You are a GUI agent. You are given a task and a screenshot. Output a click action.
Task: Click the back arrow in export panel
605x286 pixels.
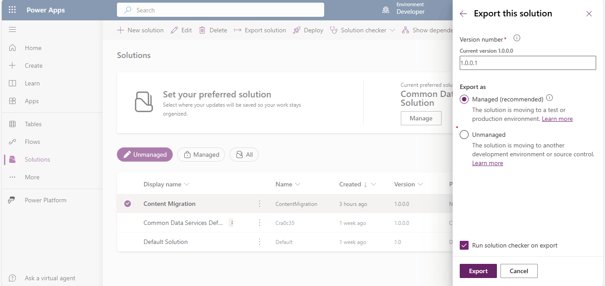463,14
